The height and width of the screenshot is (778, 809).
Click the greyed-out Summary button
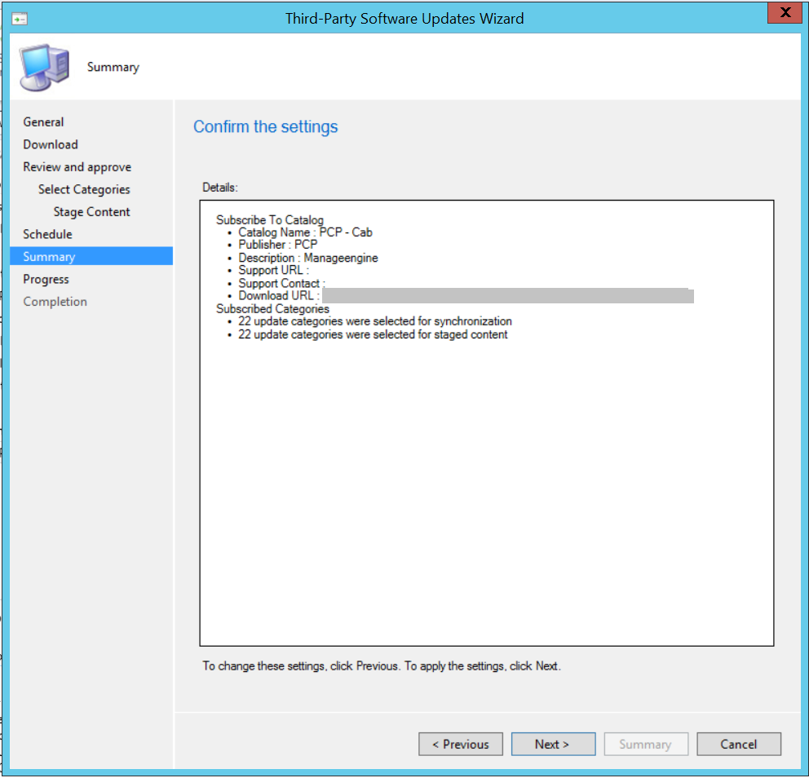point(645,744)
